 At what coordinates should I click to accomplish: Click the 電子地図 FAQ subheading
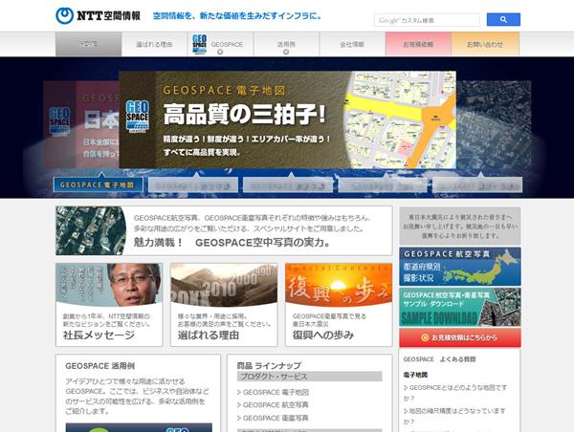(415, 375)
